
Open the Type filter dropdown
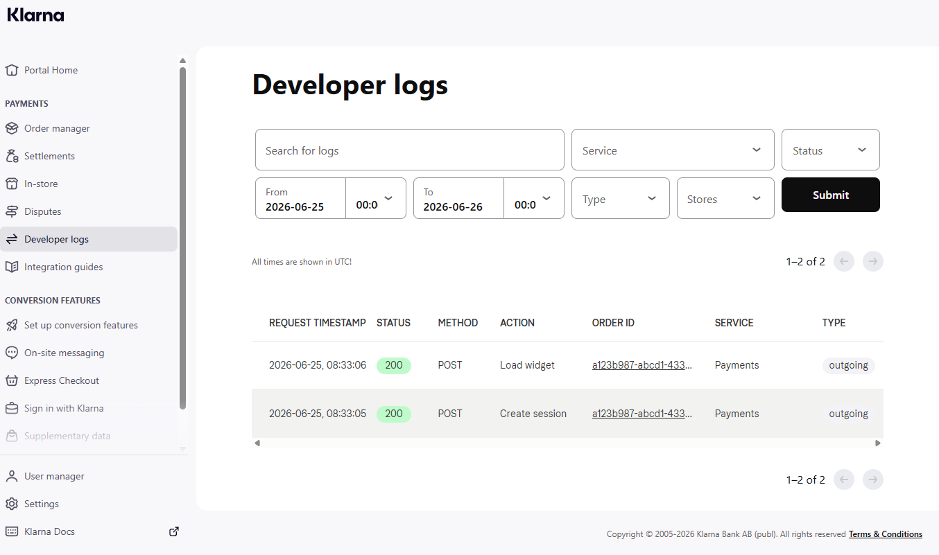pyautogui.click(x=621, y=198)
